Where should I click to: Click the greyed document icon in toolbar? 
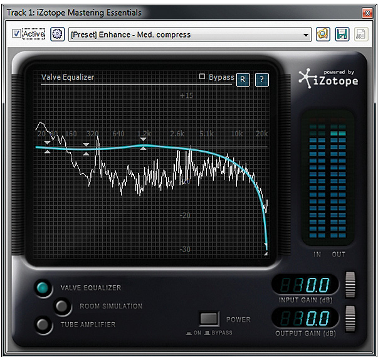(x=361, y=34)
